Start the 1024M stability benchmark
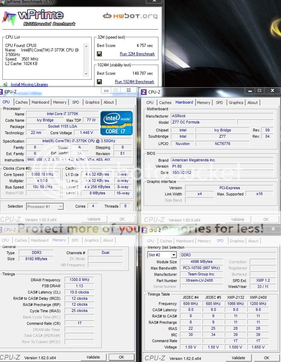 click(x=134, y=82)
